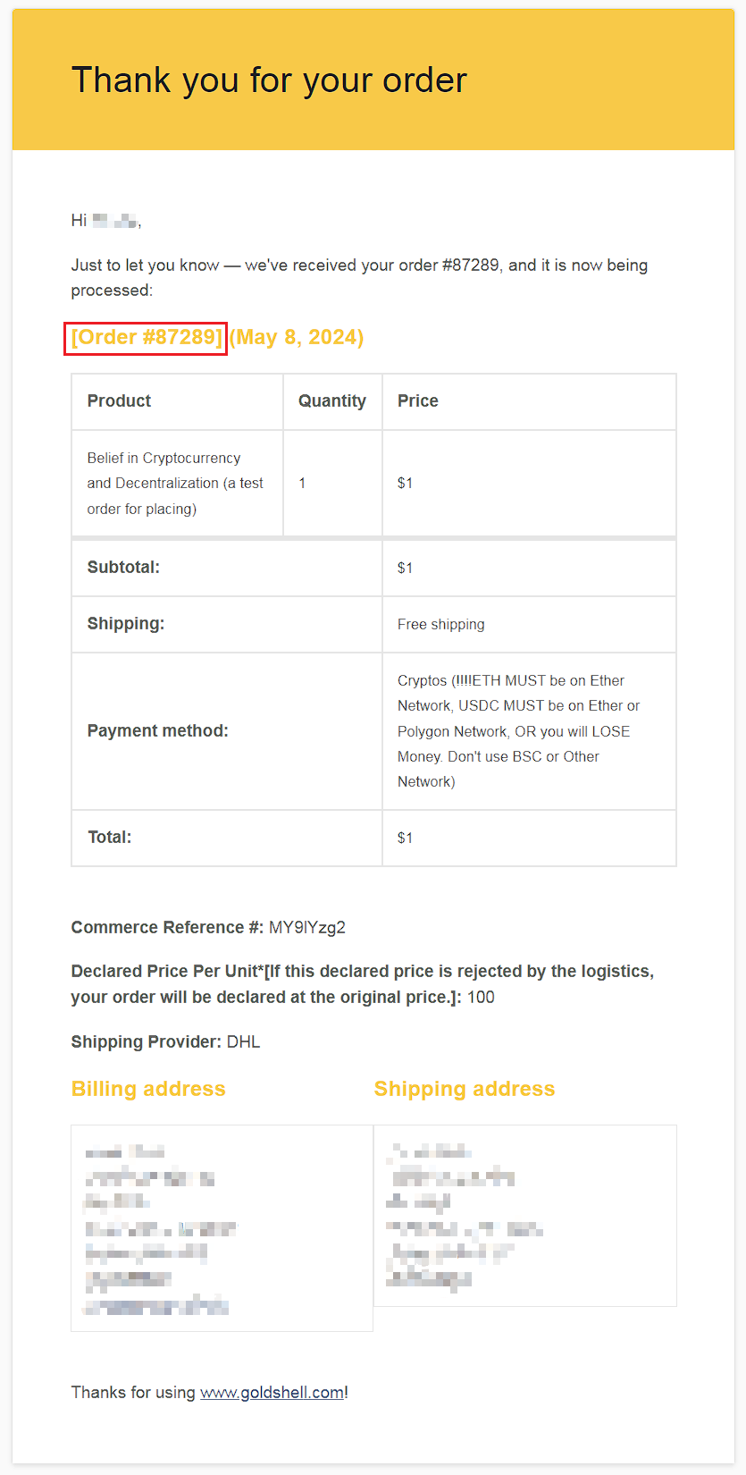746x1475 pixels.
Task: Open the www.goldshell.com link
Action: (x=272, y=1392)
